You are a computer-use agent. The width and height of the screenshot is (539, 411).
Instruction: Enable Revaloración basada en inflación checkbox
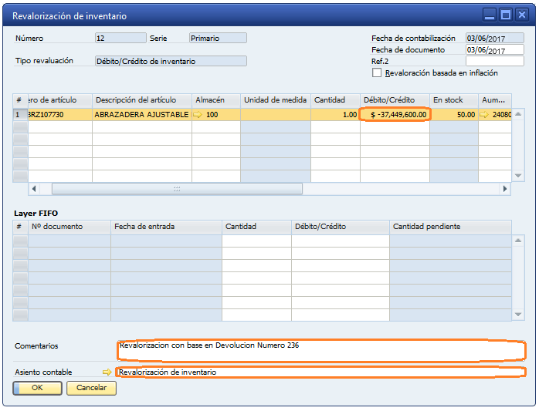click(x=377, y=73)
